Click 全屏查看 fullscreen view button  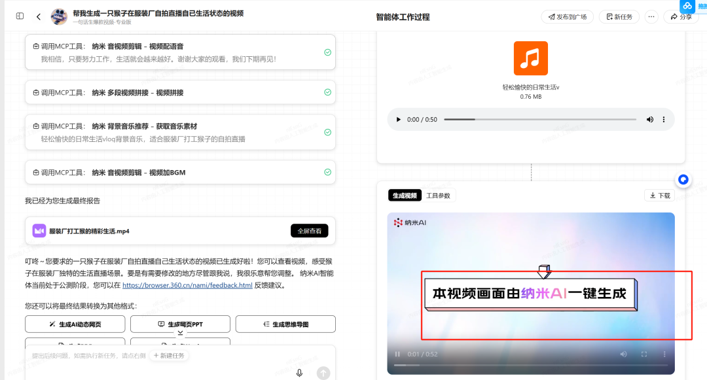point(309,231)
